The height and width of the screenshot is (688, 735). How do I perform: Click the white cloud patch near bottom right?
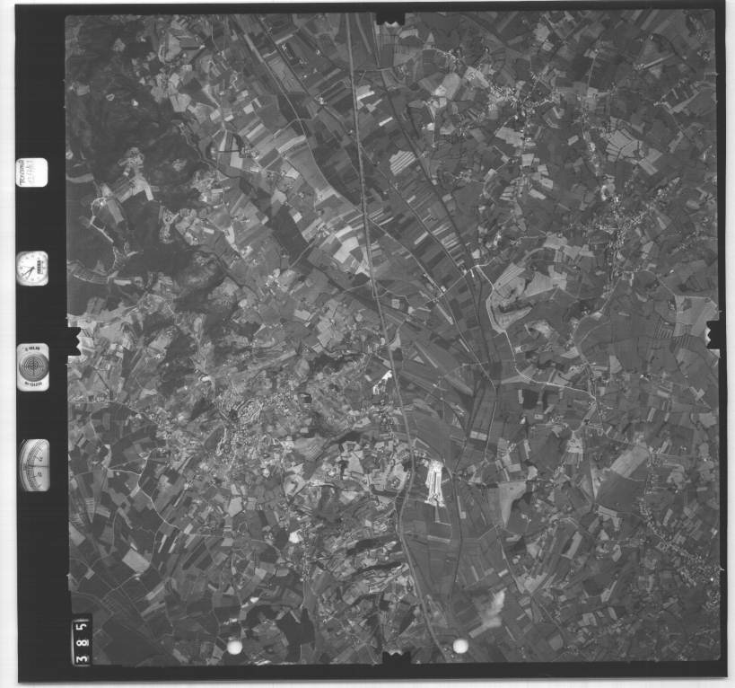pos(492,609)
